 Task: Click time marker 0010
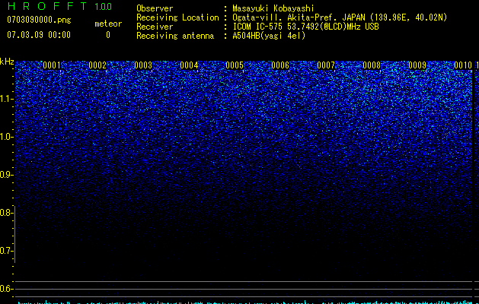(463, 65)
